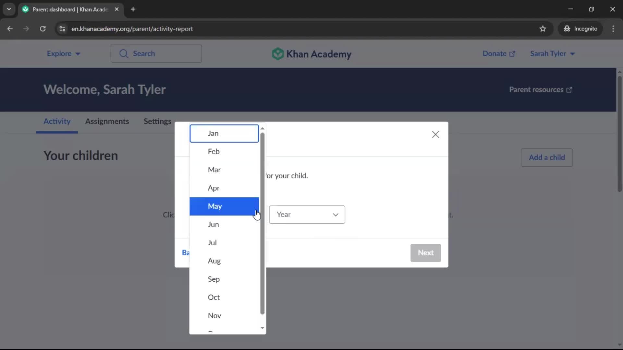Click the disabled Next button
This screenshot has width=623, height=350.
(x=425, y=253)
